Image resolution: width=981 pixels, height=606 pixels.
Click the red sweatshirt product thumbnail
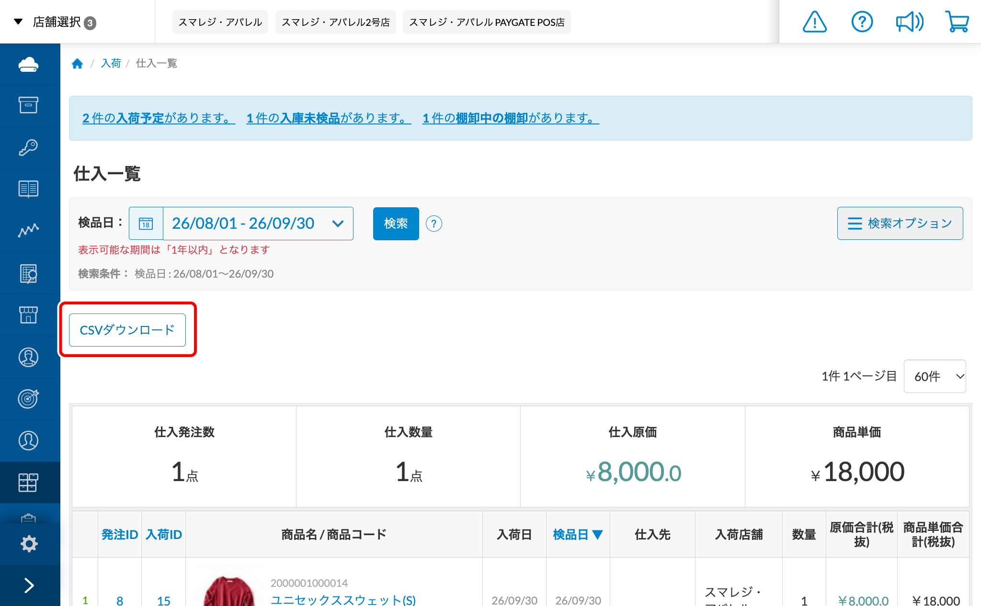(x=229, y=591)
